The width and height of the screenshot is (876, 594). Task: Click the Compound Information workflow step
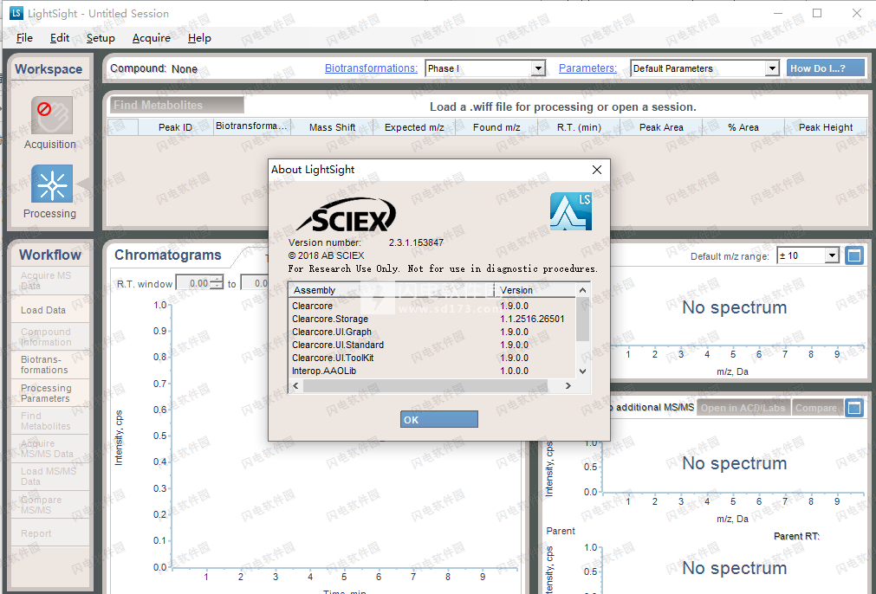click(50, 337)
